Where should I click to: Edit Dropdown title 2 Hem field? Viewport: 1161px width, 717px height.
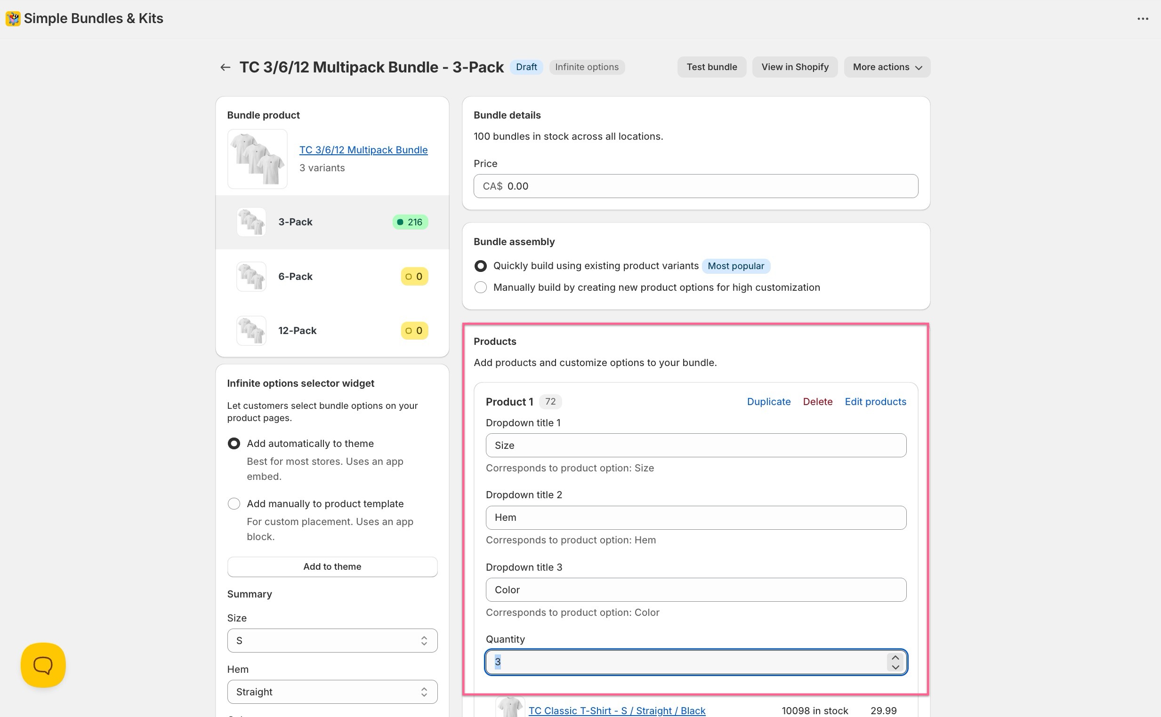(x=695, y=518)
